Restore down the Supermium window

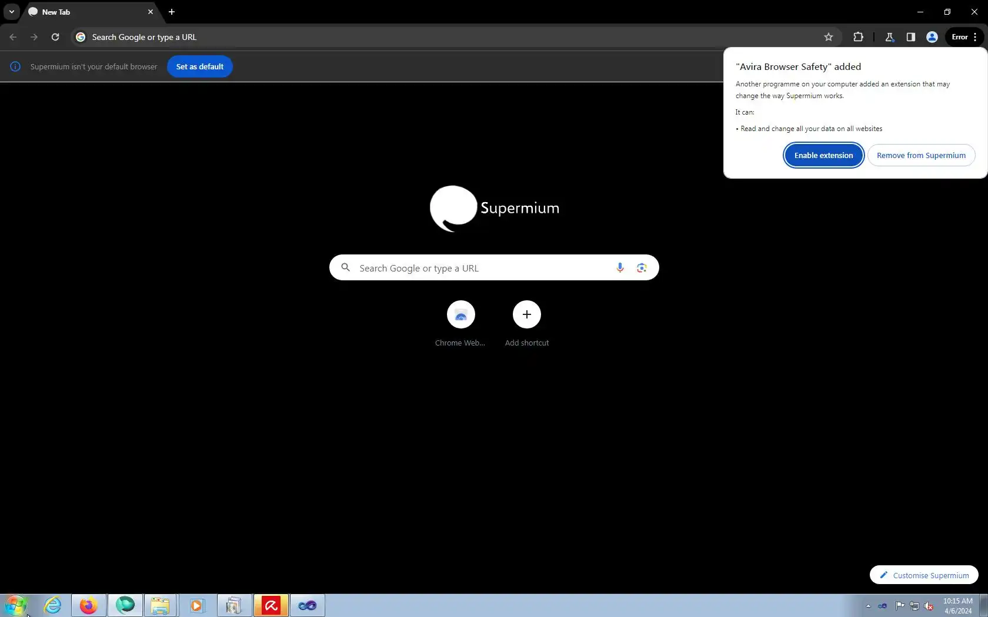tap(947, 12)
